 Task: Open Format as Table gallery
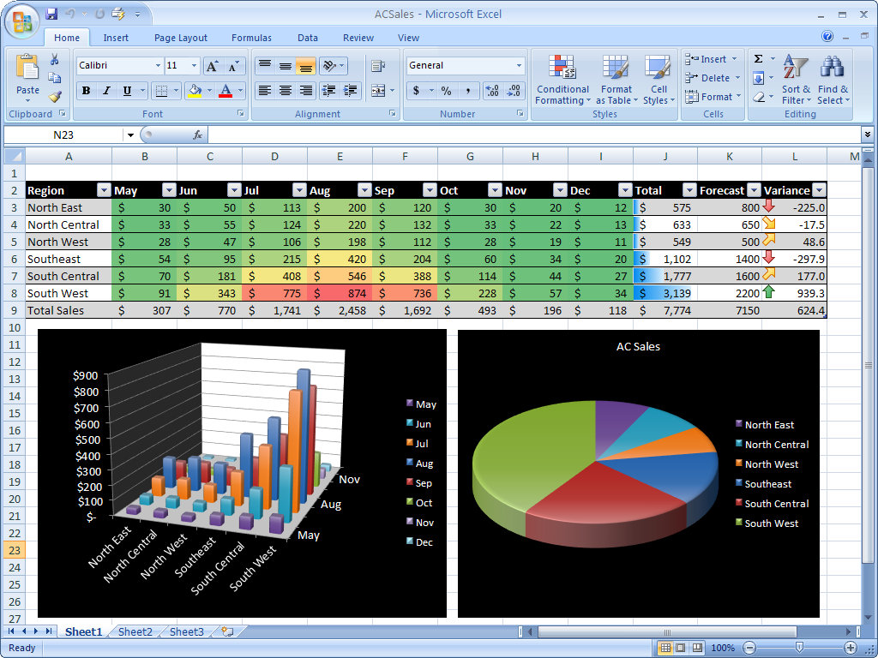click(x=616, y=80)
